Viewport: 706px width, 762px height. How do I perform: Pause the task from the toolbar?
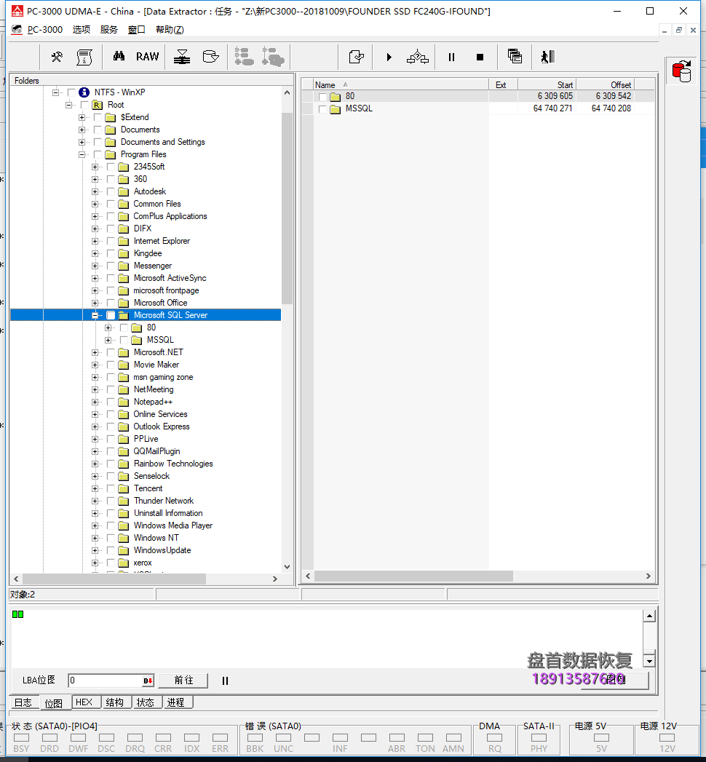click(x=451, y=57)
